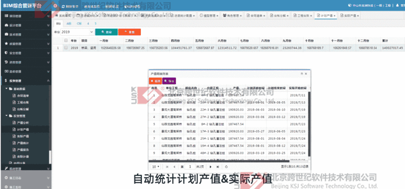Collapse the open 投资管理 section chevron
The height and width of the screenshot is (189, 405).
coord(48,81)
